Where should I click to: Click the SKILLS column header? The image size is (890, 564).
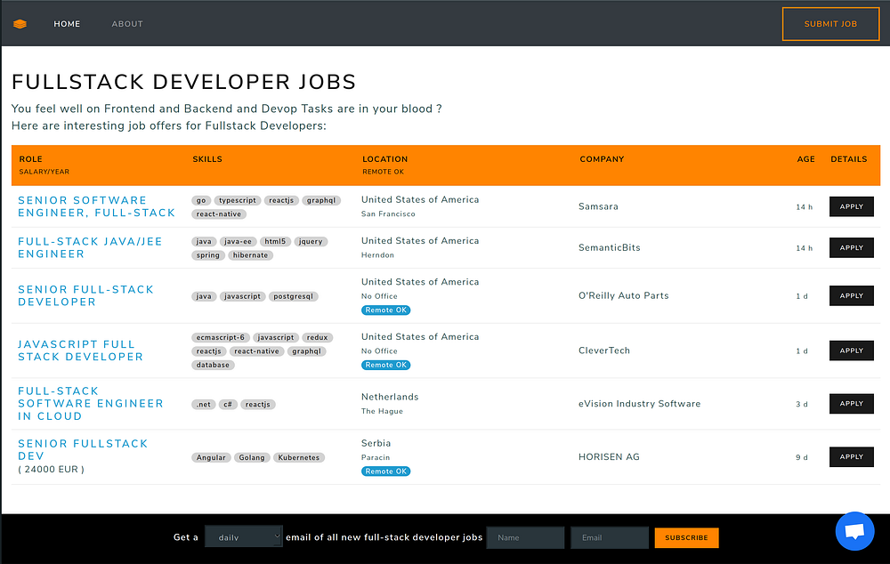[x=207, y=159]
